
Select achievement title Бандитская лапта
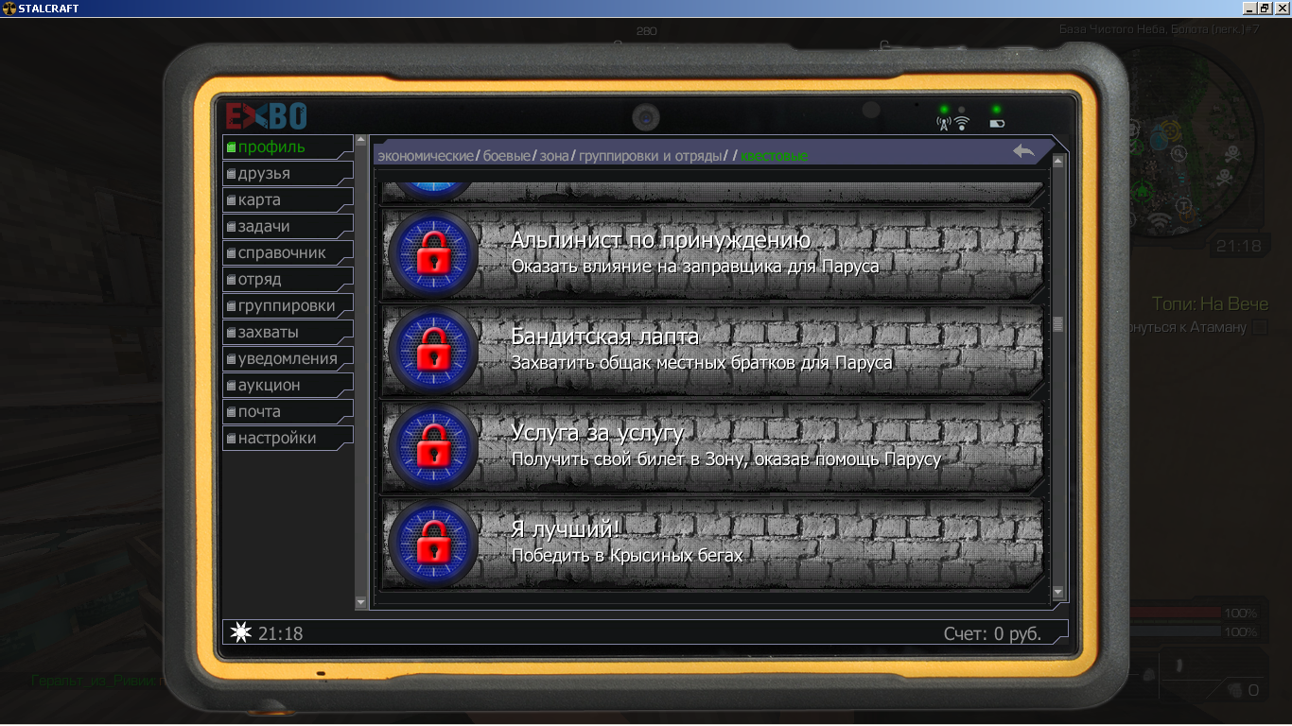point(604,337)
